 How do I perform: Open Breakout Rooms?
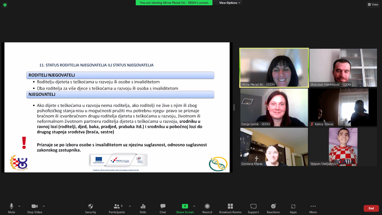(x=230, y=207)
